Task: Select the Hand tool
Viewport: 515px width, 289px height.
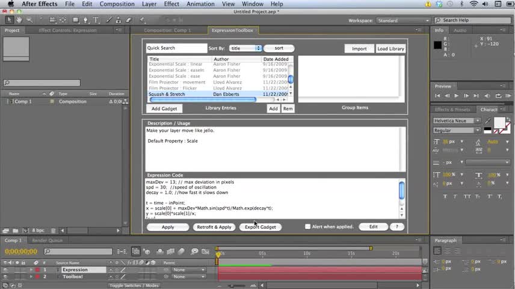Action: 19,20
